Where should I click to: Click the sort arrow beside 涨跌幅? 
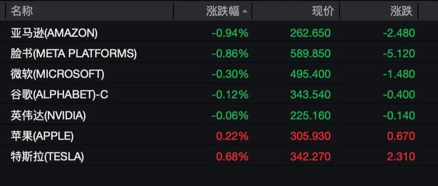(x=245, y=11)
